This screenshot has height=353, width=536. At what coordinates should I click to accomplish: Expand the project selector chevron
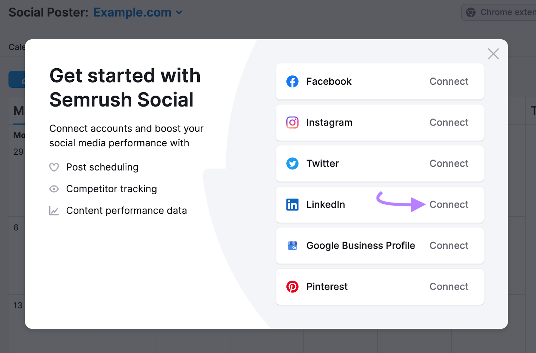pyautogui.click(x=179, y=12)
